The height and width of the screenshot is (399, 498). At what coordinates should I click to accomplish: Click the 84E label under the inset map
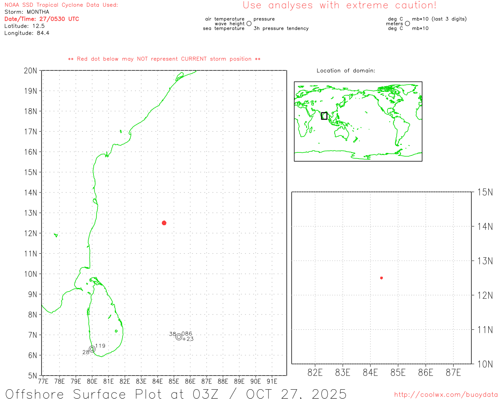click(x=370, y=373)
